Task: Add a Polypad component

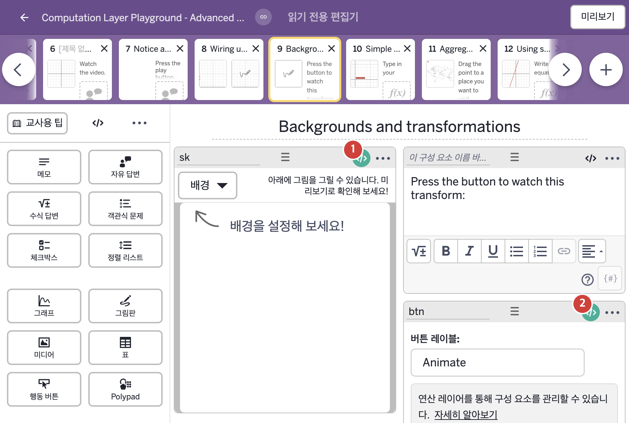Action: click(x=125, y=389)
